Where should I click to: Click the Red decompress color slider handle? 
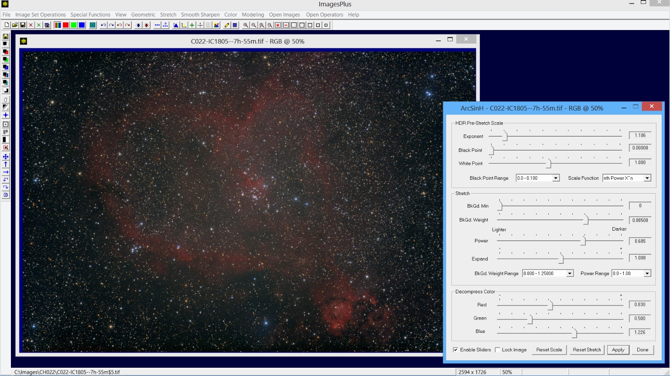550,305
